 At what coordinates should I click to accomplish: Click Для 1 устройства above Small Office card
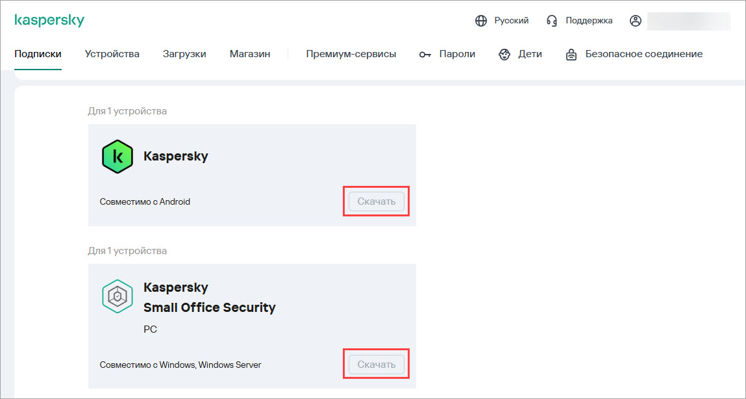pos(127,251)
